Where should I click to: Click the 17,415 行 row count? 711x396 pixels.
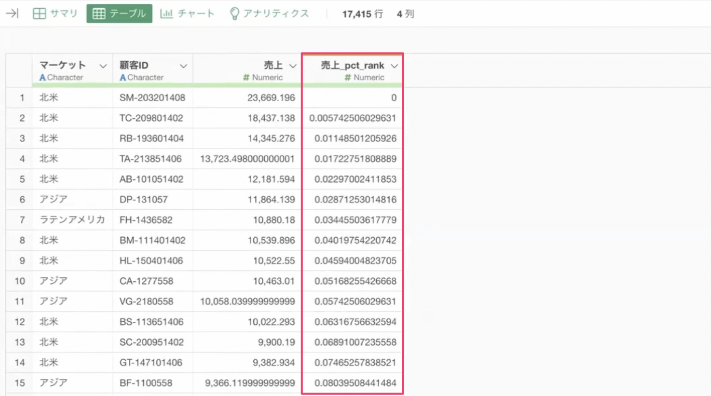tap(363, 14)
